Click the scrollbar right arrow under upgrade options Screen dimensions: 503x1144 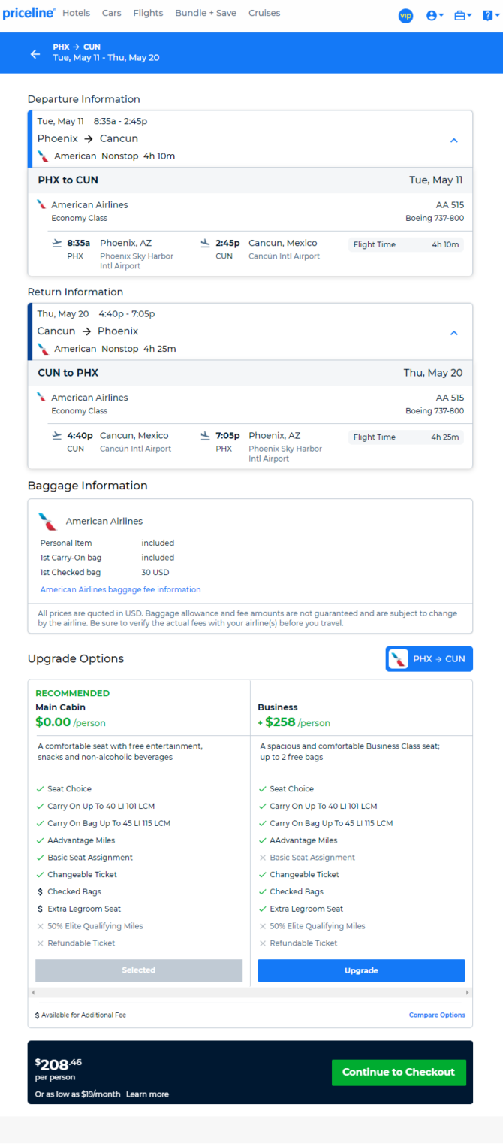click(x=468, y=993)
